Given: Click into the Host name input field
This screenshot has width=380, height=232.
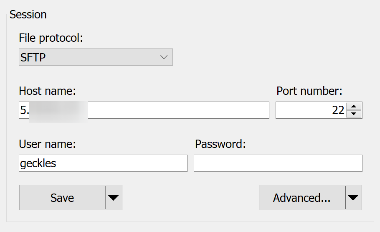Looking at the screenshot, I should tap(144, 110).
